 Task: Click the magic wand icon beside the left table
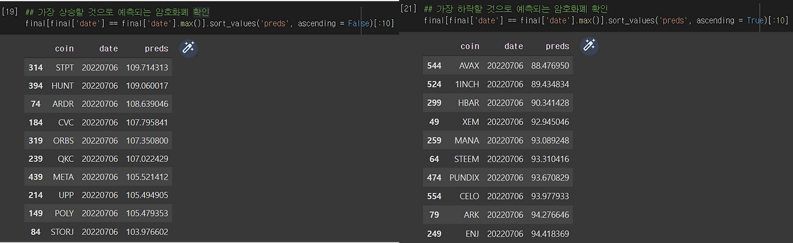coord(188,48)
